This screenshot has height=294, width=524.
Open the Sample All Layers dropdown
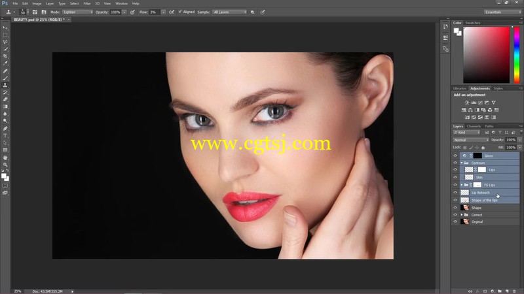[230, 12]
